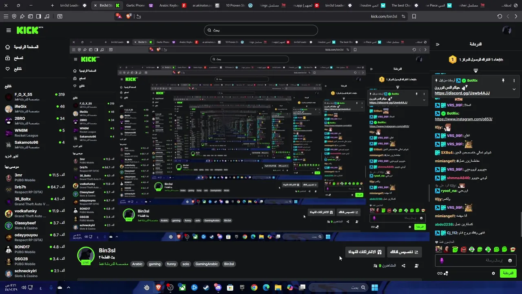Open the music playlist note icon
Screen dimensions: 522x294
(x=47, y=16)
